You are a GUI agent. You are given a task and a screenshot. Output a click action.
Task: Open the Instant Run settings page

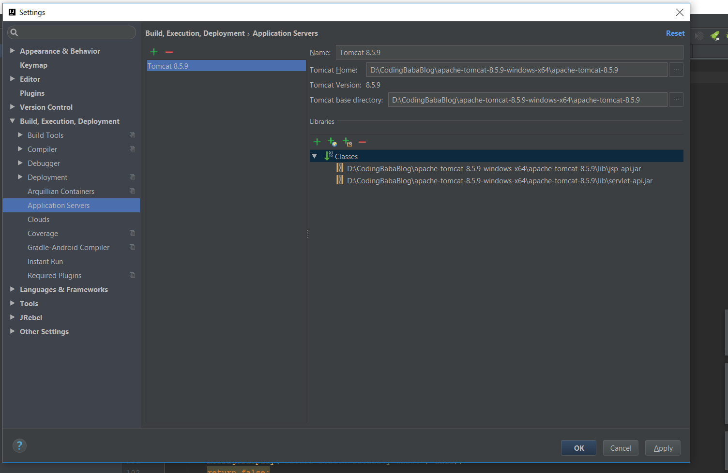click(x=45, y=261)
